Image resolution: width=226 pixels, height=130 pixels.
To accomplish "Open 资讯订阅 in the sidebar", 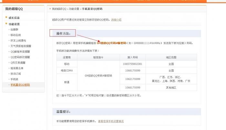I will (15, 74).
